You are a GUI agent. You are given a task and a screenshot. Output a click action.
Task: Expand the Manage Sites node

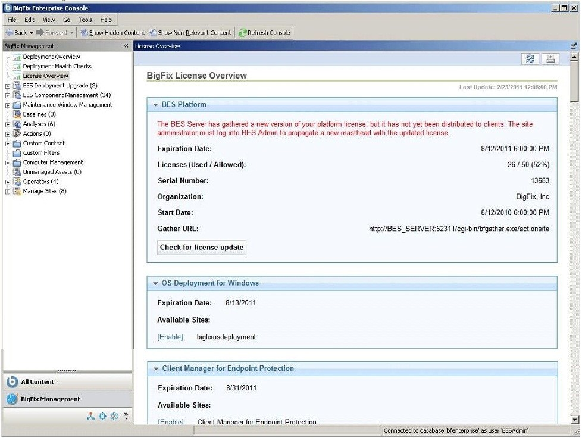[x=8, y=192]
